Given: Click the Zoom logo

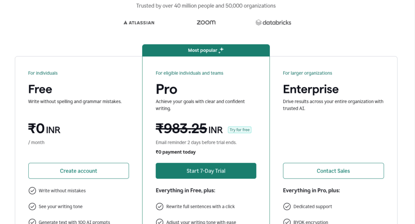Looking at the screenshot, I should click(206, 23).
